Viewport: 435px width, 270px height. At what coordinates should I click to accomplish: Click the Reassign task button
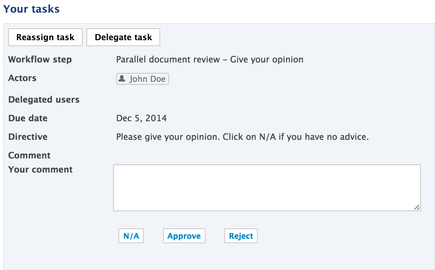pos(45,37)
